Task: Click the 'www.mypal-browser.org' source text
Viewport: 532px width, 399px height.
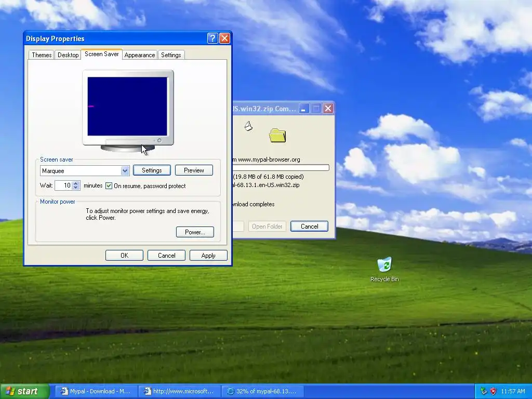Action: [x=269, y=159]
